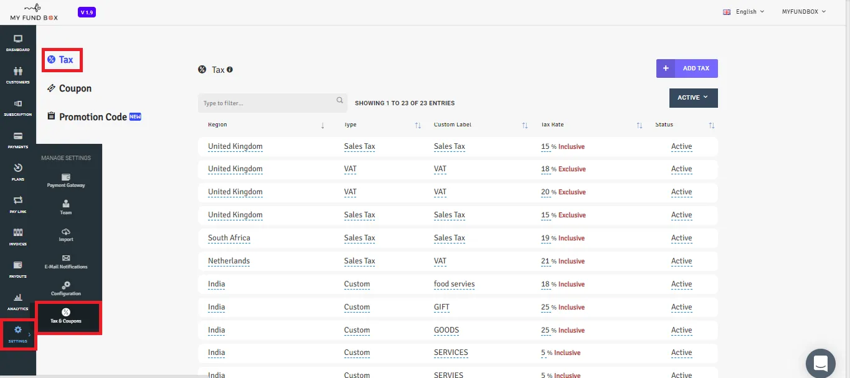The width and height of the screenshot is (850, 378).
Task: Click the V 1.9 version badge
Action: 87,12
